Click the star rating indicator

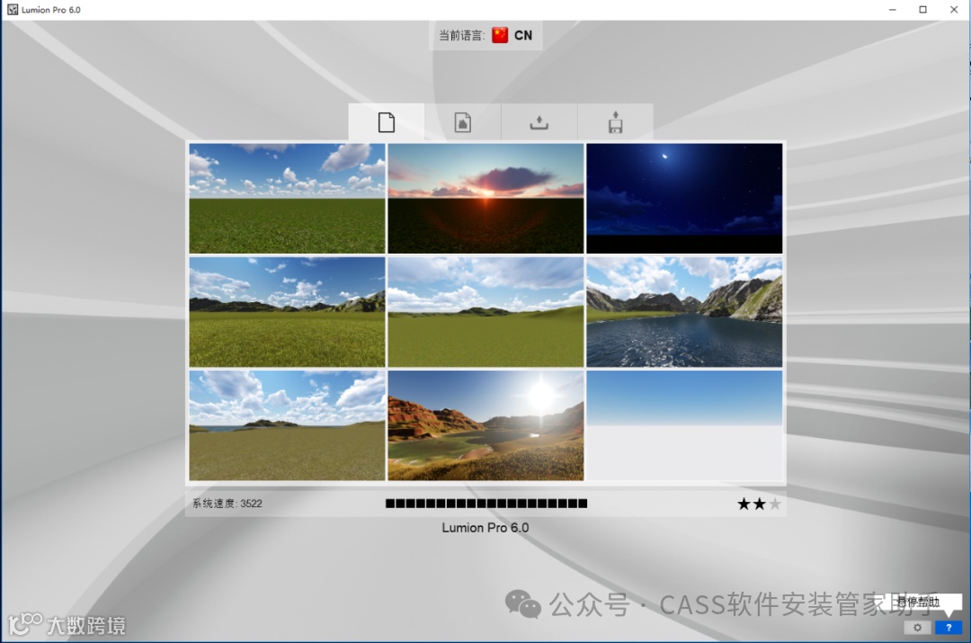759,505
